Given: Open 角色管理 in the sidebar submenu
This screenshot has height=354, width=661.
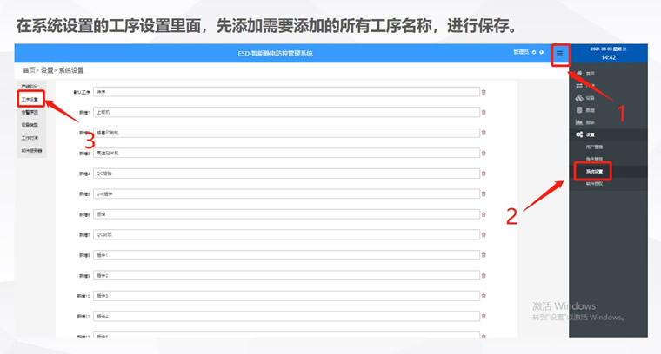Looking at the screenshot, I should [x=594, y=159].
